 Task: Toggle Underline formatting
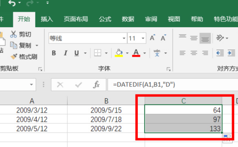tap(77, 53)
